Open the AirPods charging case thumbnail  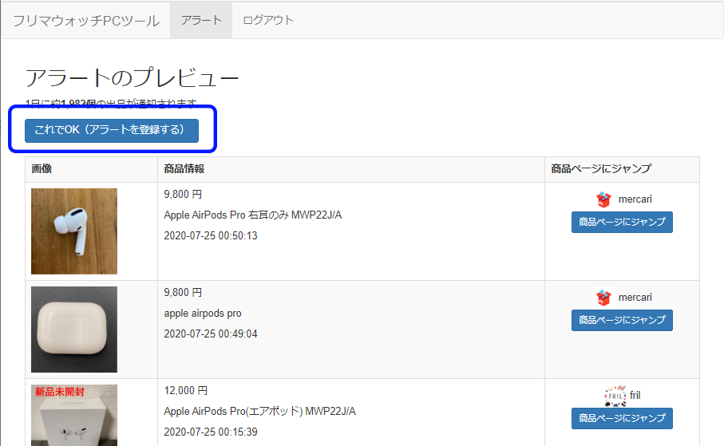tap(74, 330)
